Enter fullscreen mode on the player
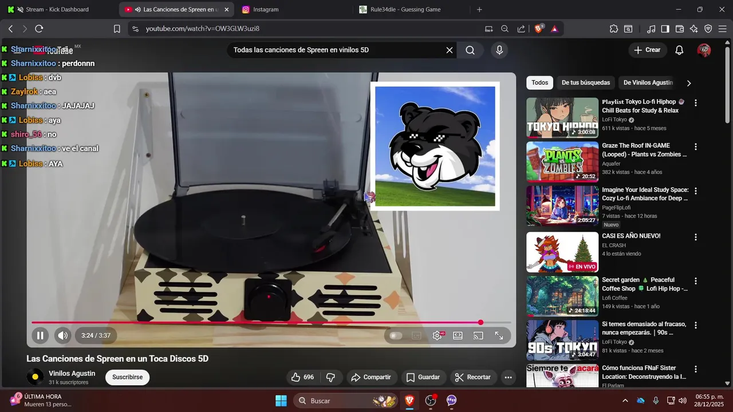The height and width of the screenshot is (412, 733). 499,336
